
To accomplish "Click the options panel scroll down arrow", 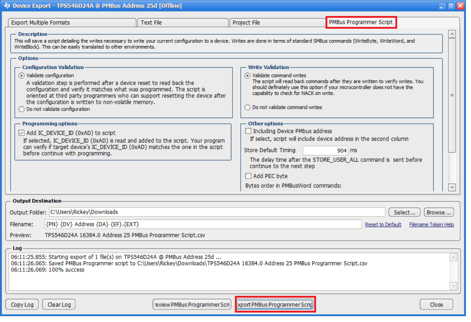I will [452, 187].
